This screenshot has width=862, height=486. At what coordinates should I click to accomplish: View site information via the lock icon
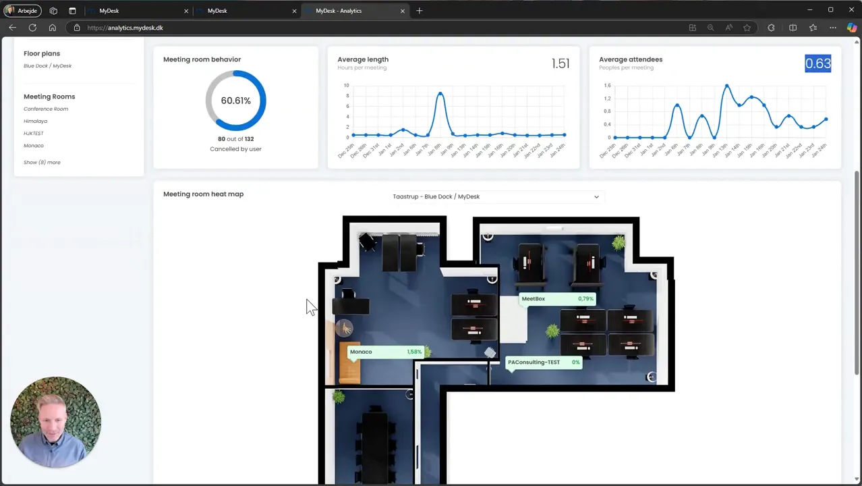click(x=77, y=28)
